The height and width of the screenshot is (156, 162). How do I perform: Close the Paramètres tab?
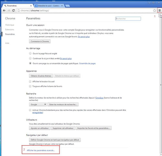click(x=31, y=6)
